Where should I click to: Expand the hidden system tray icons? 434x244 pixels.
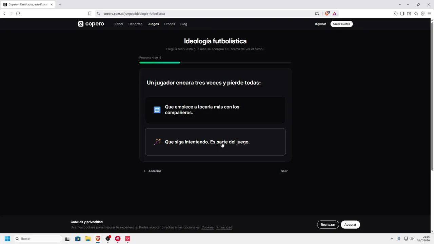pyautogui.click(x=392, y=239)
